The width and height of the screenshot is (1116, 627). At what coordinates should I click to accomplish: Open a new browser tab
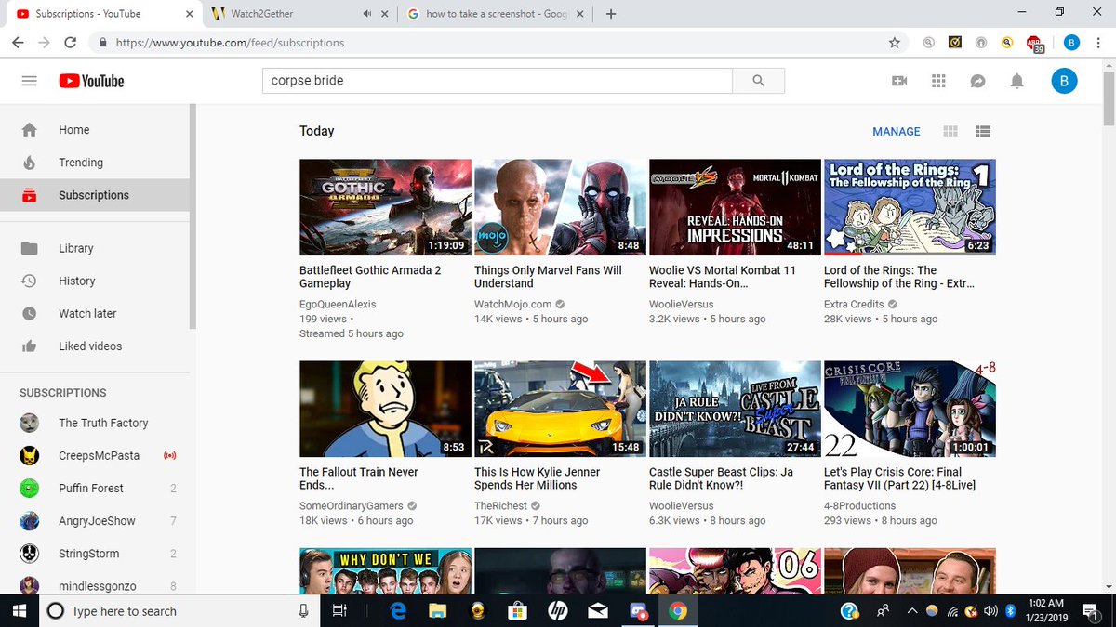(611, 14)
